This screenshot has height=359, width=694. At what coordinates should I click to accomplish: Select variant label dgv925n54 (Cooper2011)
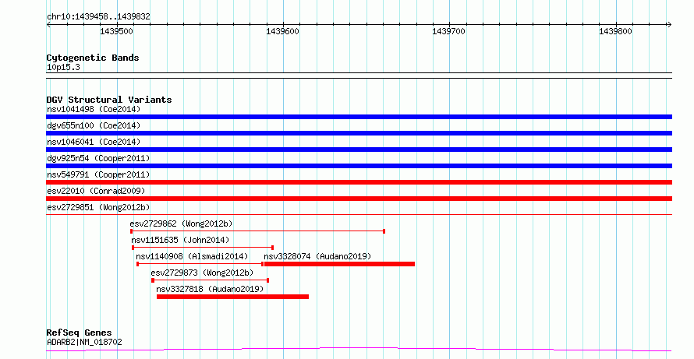98,158
